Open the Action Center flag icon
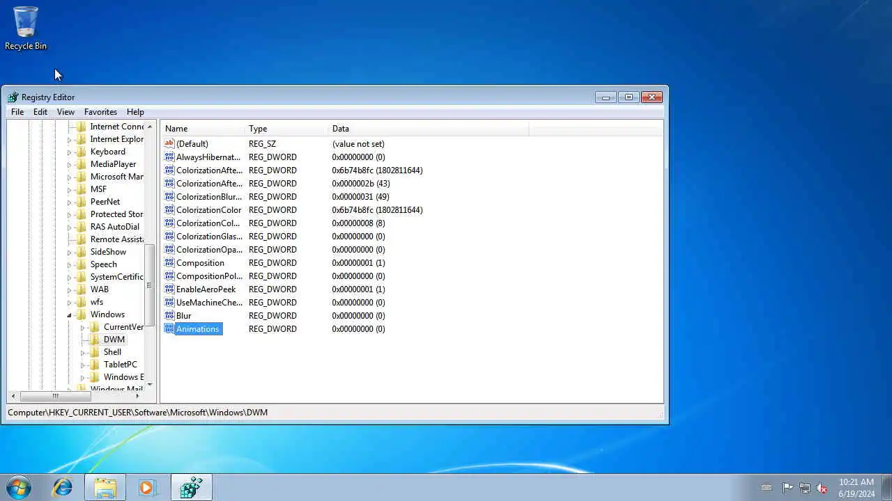Viewport: 892px width, 501px height. click(787, 488)
